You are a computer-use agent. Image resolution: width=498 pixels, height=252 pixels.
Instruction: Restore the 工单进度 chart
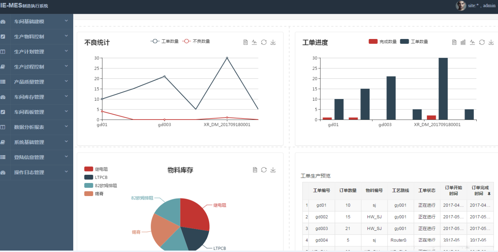(482, 42)
